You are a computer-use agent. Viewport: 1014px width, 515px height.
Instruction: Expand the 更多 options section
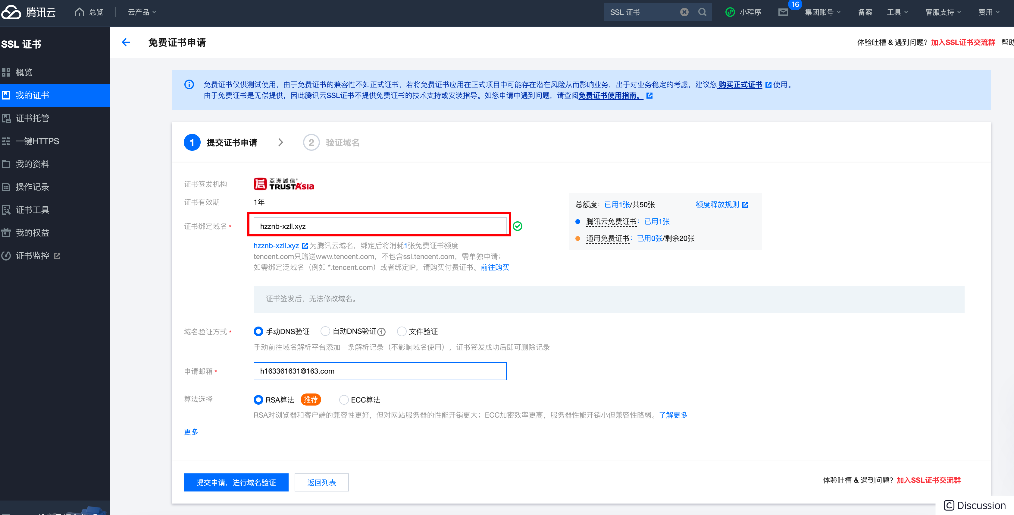pyautogui.click(x=191, y=432)
